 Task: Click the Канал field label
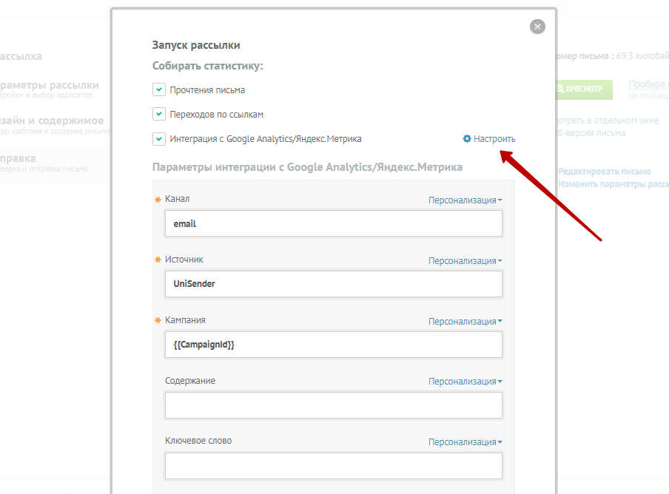[177, 199]
